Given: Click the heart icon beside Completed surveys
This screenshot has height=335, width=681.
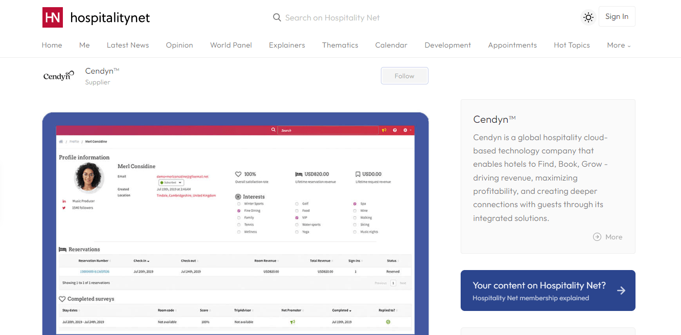Looking at the screenshot, I should point(62,299).
